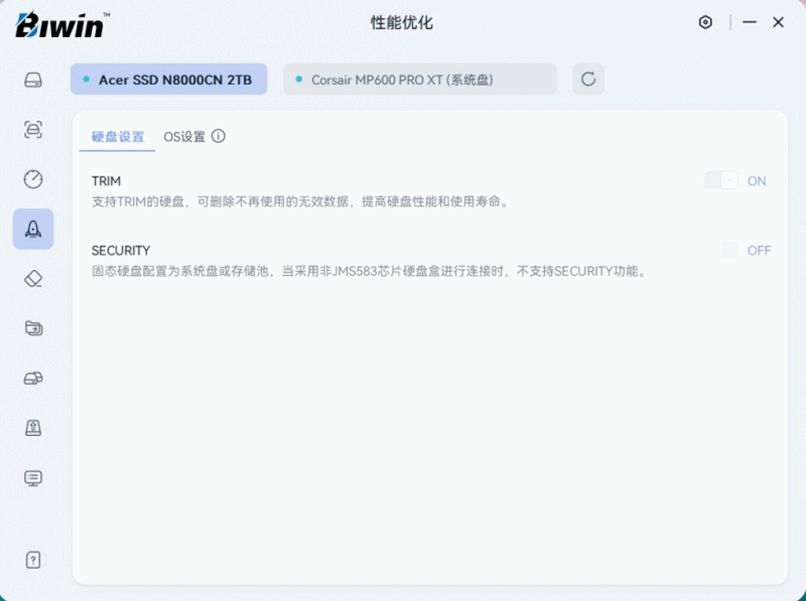Switch to the OS设置 tab
Image resolution: width=806 pixels, height=601 pixels.
tap(184, 137)
